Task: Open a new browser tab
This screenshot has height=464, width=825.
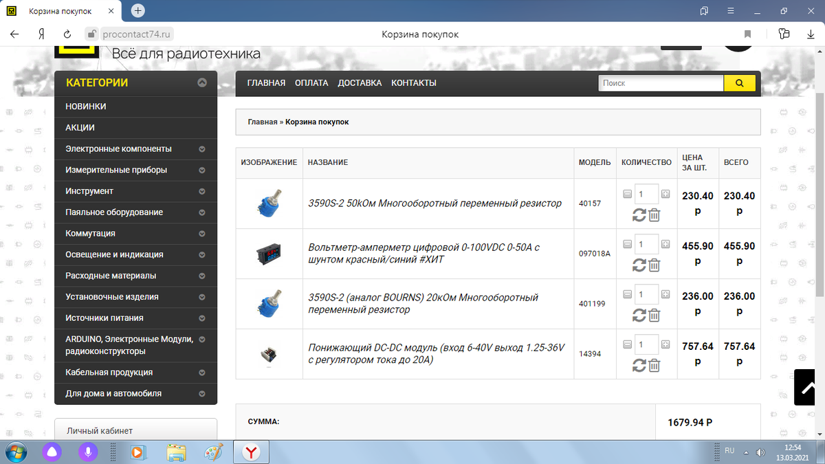Action: click(x=137, y=11)
